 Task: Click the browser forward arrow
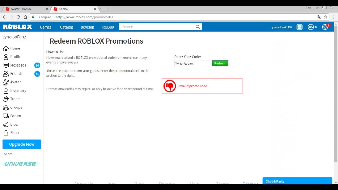11,17
